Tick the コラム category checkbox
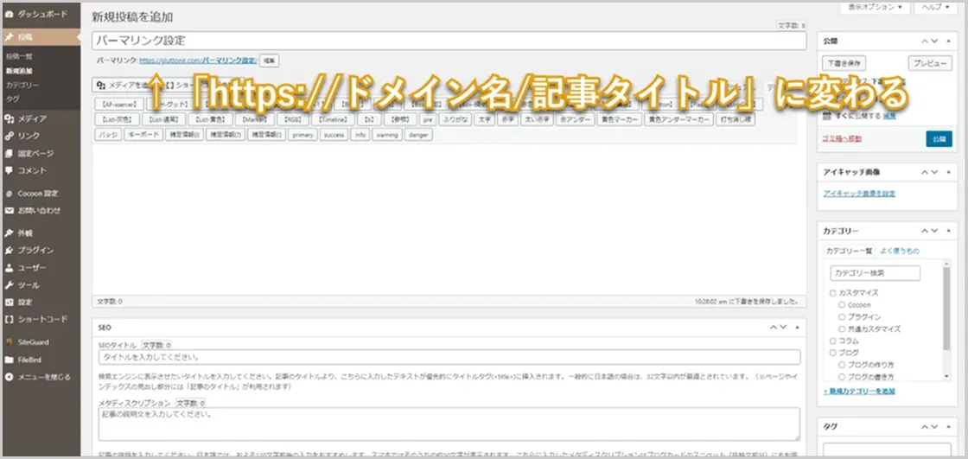The image size is (968, 459). point(833,341)
